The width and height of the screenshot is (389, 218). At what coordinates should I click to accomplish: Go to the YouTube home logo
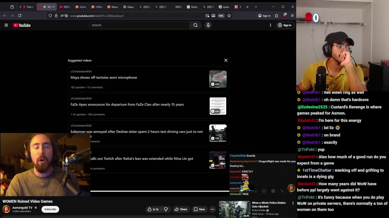point(22,25)
